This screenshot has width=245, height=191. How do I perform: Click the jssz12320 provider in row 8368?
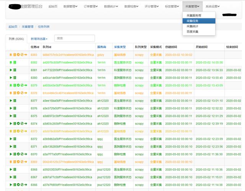(x=104, y=169)
